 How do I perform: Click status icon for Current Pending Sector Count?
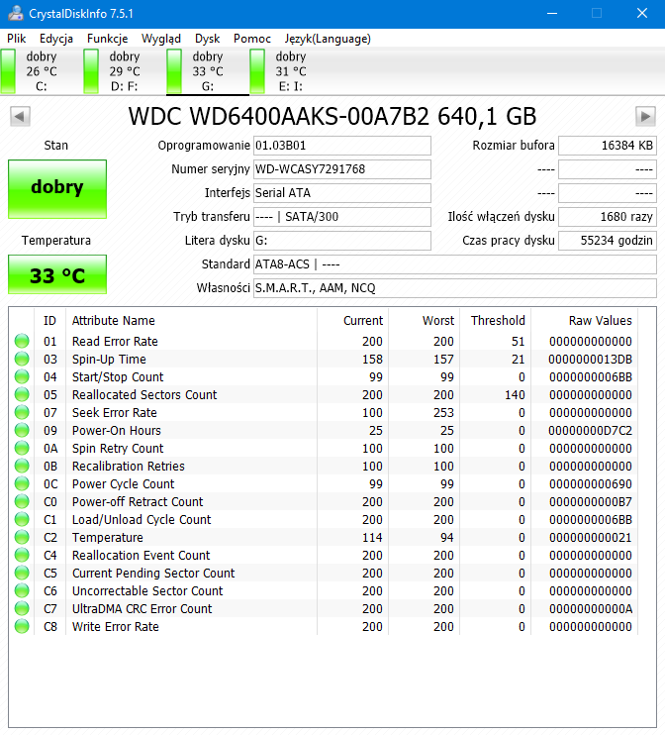22,573
